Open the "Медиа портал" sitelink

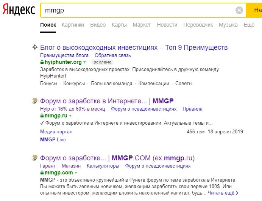point(56,131)
